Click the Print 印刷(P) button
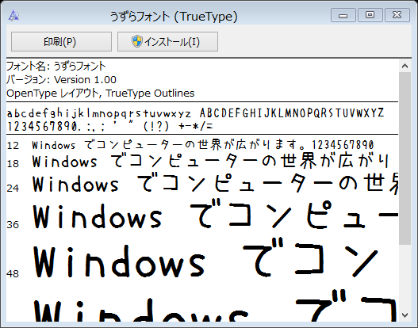This screenshot has height=328, width=418. point(61,41)
